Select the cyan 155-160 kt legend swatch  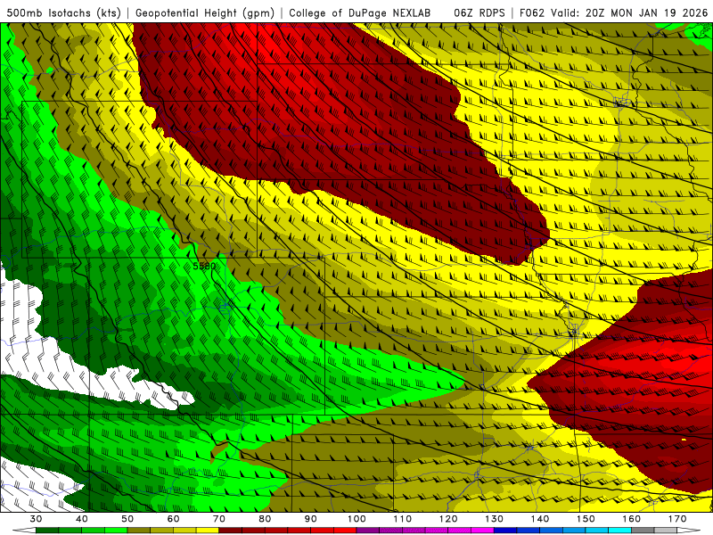pyautogui.click(x=620, y=531)
